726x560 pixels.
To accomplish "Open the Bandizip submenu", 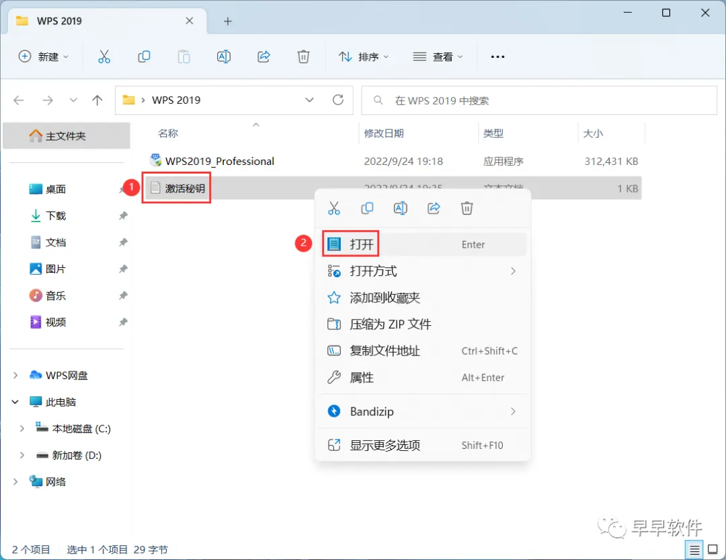I will (423, 411).
